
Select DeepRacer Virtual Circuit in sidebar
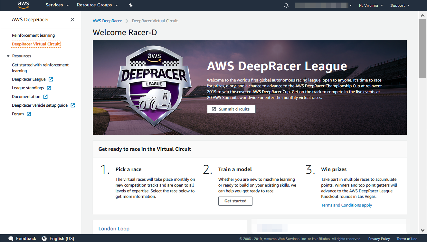pos(36,44)
